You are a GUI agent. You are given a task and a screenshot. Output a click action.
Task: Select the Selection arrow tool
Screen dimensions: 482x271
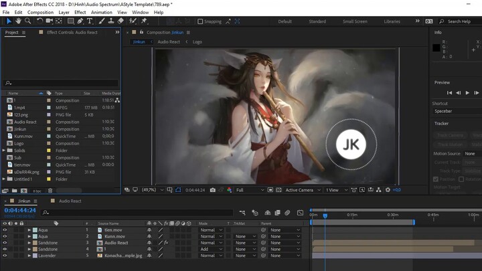(9, 21)
